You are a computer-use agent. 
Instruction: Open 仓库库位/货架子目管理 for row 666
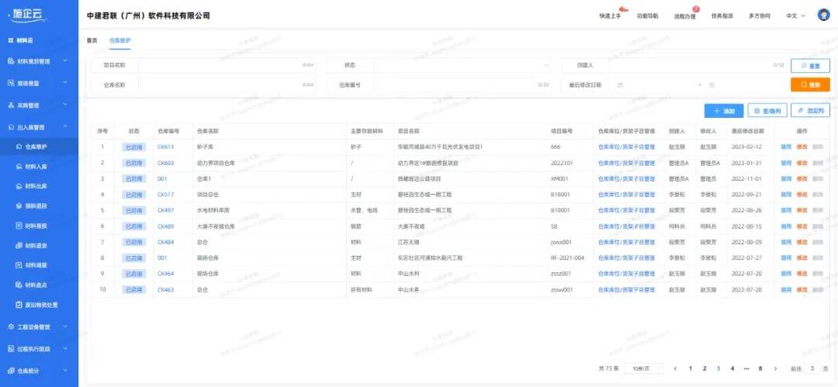(626, 147)
